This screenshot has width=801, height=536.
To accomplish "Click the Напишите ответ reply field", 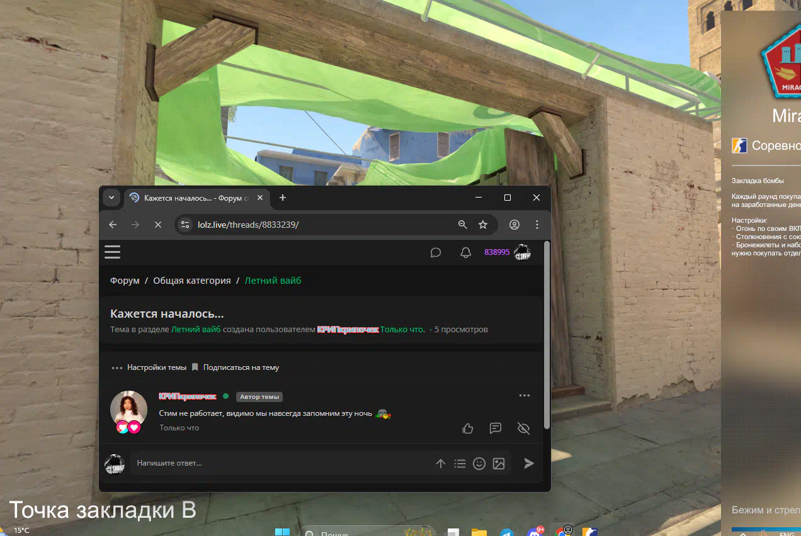I will [x=280, y=463].
